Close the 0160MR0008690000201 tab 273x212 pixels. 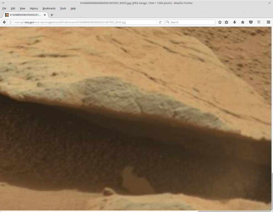tap(45, 15)
